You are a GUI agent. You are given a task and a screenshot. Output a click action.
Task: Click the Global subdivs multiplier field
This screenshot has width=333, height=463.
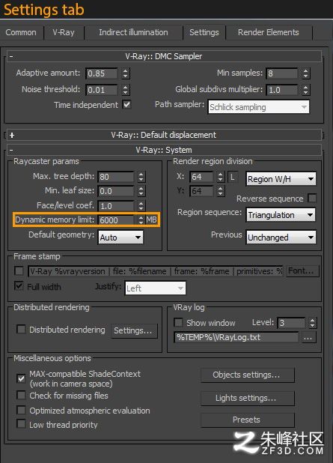click(x=282, y=90)
